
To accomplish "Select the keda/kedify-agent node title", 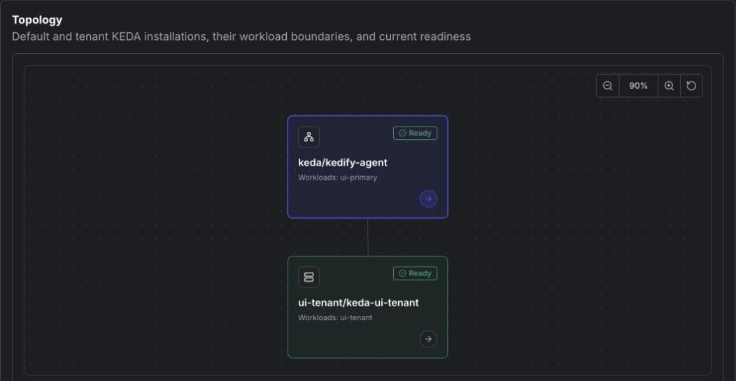I will (343, 162).
